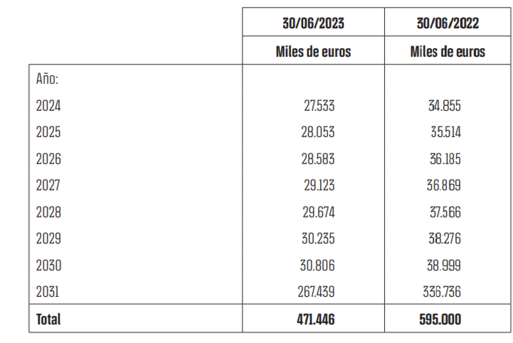Click the 37.566 value for 2028
Viewport: 513px width, 343px height.
pos(445,212)
